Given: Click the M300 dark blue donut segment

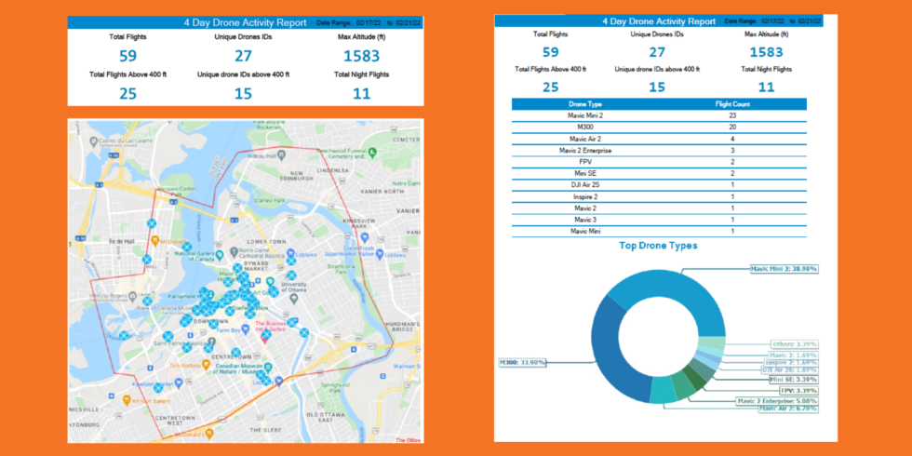Looking at the screenshot, I should pos(607,355).
